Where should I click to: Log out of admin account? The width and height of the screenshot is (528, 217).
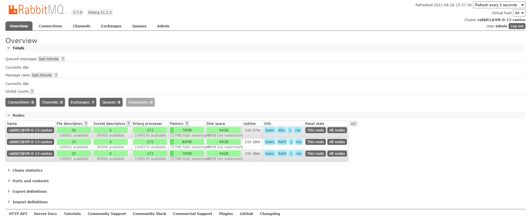coord(517,26)
